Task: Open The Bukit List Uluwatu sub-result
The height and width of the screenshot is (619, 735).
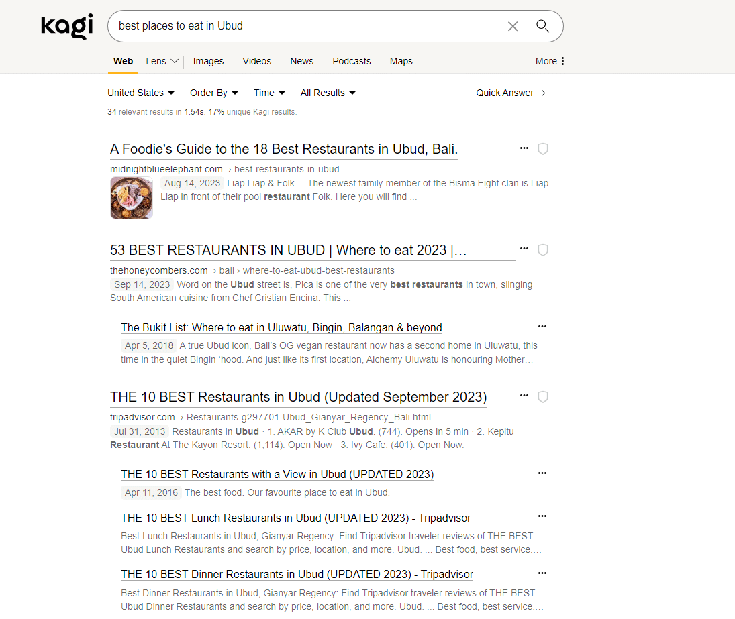Action: click(281, 328)
